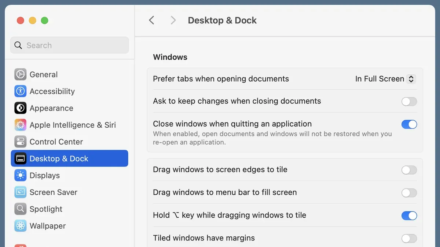
Task: Click the Control Center icon
Action: point(21,142)
